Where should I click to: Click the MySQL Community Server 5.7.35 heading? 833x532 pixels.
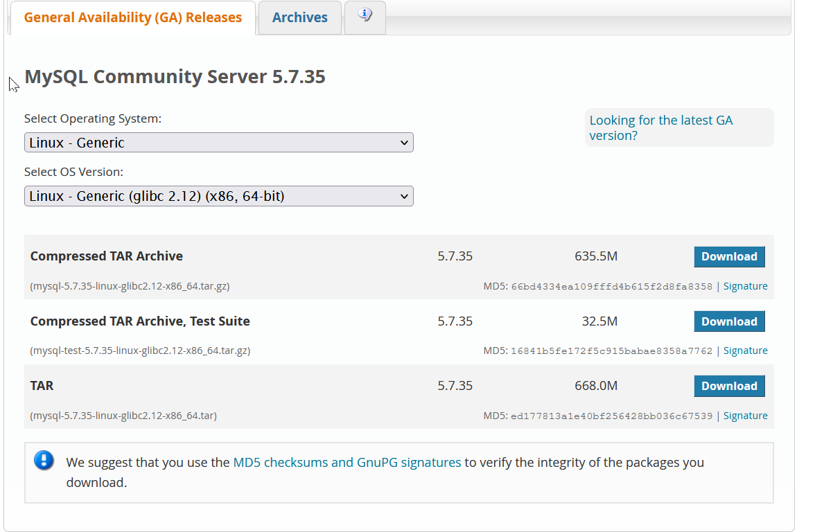(175, 76)
